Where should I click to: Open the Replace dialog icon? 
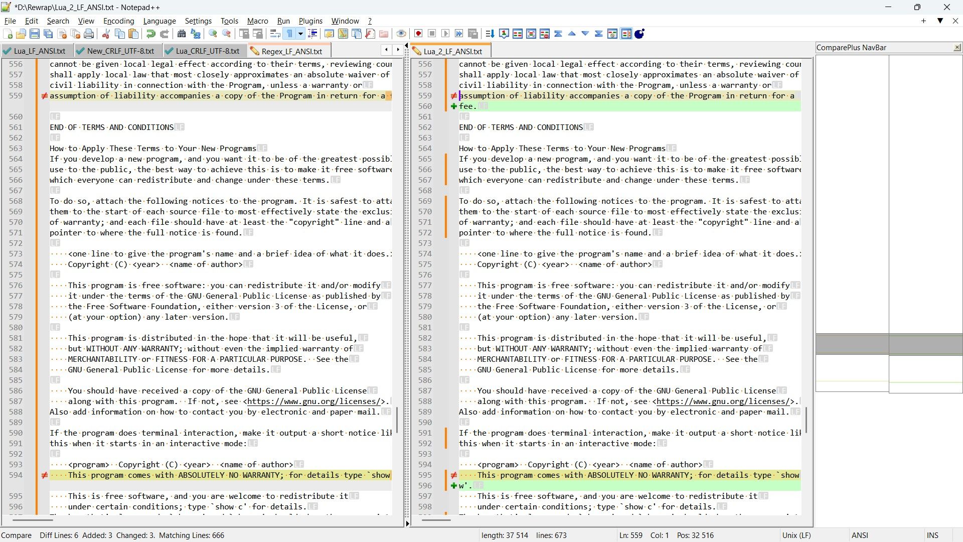tap(196, 34)
